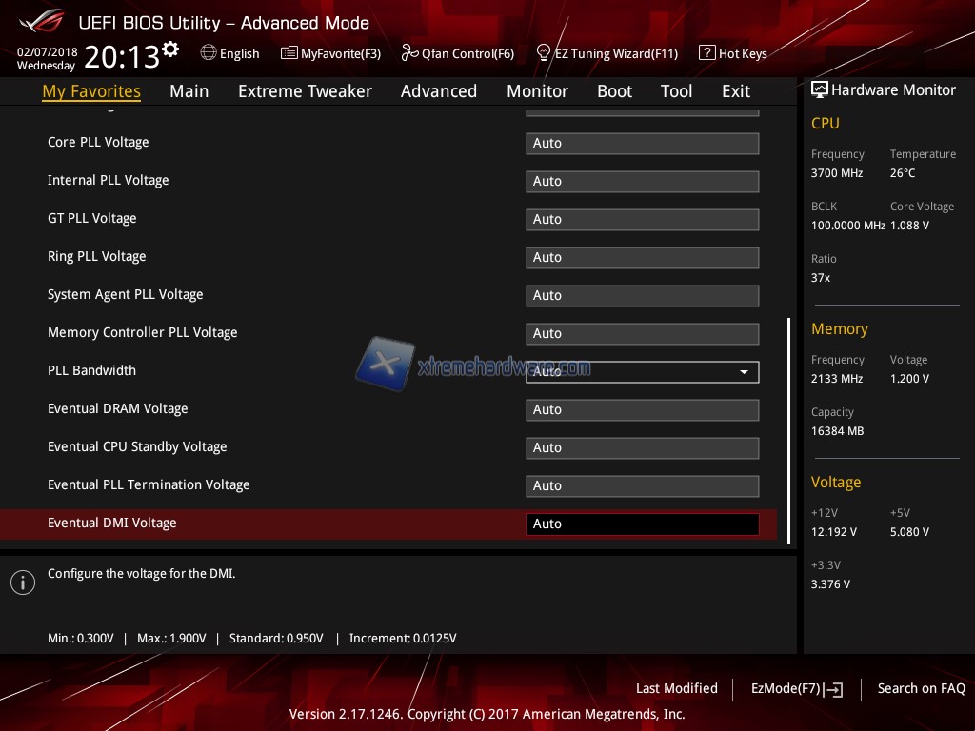Open MyFavorite(F3) list icon
This screenshot has width=975, height=731.
[289, 53]
